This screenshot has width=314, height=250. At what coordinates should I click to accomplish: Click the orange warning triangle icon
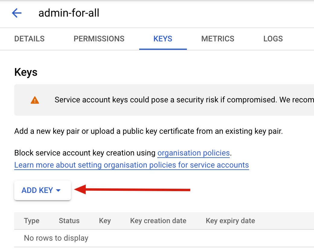pos(35,100)
